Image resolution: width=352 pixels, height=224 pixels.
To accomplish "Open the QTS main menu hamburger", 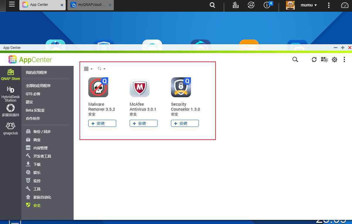I will click(12, 4).
